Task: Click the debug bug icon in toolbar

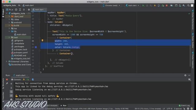Action: (147, 5)
